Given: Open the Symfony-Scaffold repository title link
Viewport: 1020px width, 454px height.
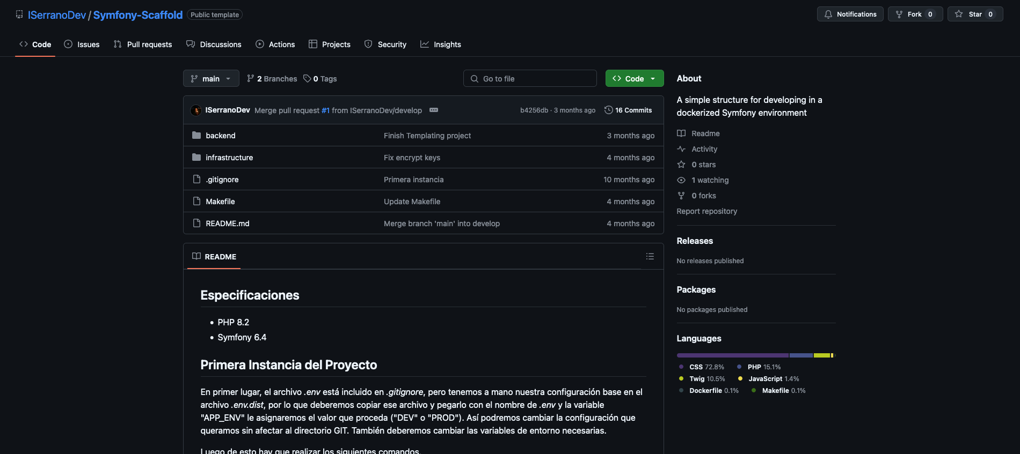Looking at the screenshot, I should pyautogui.click(x=138, y=15).
